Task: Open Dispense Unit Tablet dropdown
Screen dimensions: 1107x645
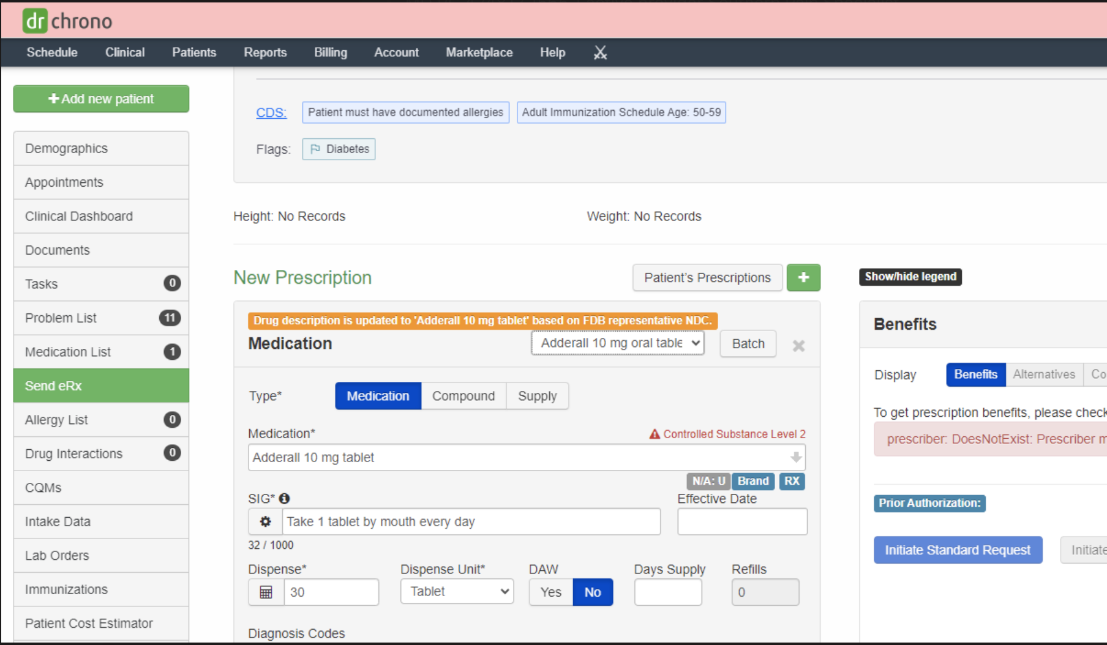Action: (457, 592)
